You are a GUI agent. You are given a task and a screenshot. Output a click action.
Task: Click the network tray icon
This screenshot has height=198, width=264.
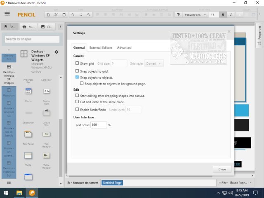click(x=224, y=193)
